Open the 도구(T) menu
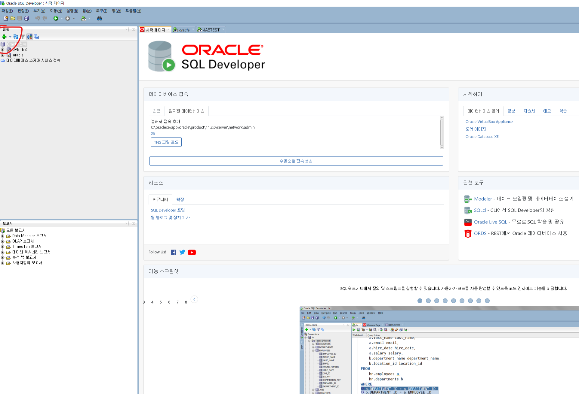Image resolution: width=579 pixels, height=394 pixels. click(101, 11)
